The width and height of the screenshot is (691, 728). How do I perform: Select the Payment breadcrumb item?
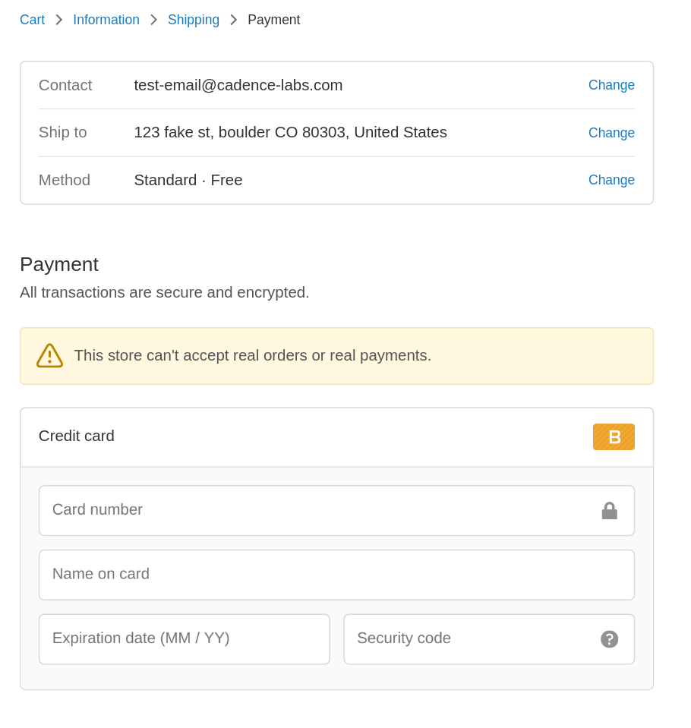(274, 20)
